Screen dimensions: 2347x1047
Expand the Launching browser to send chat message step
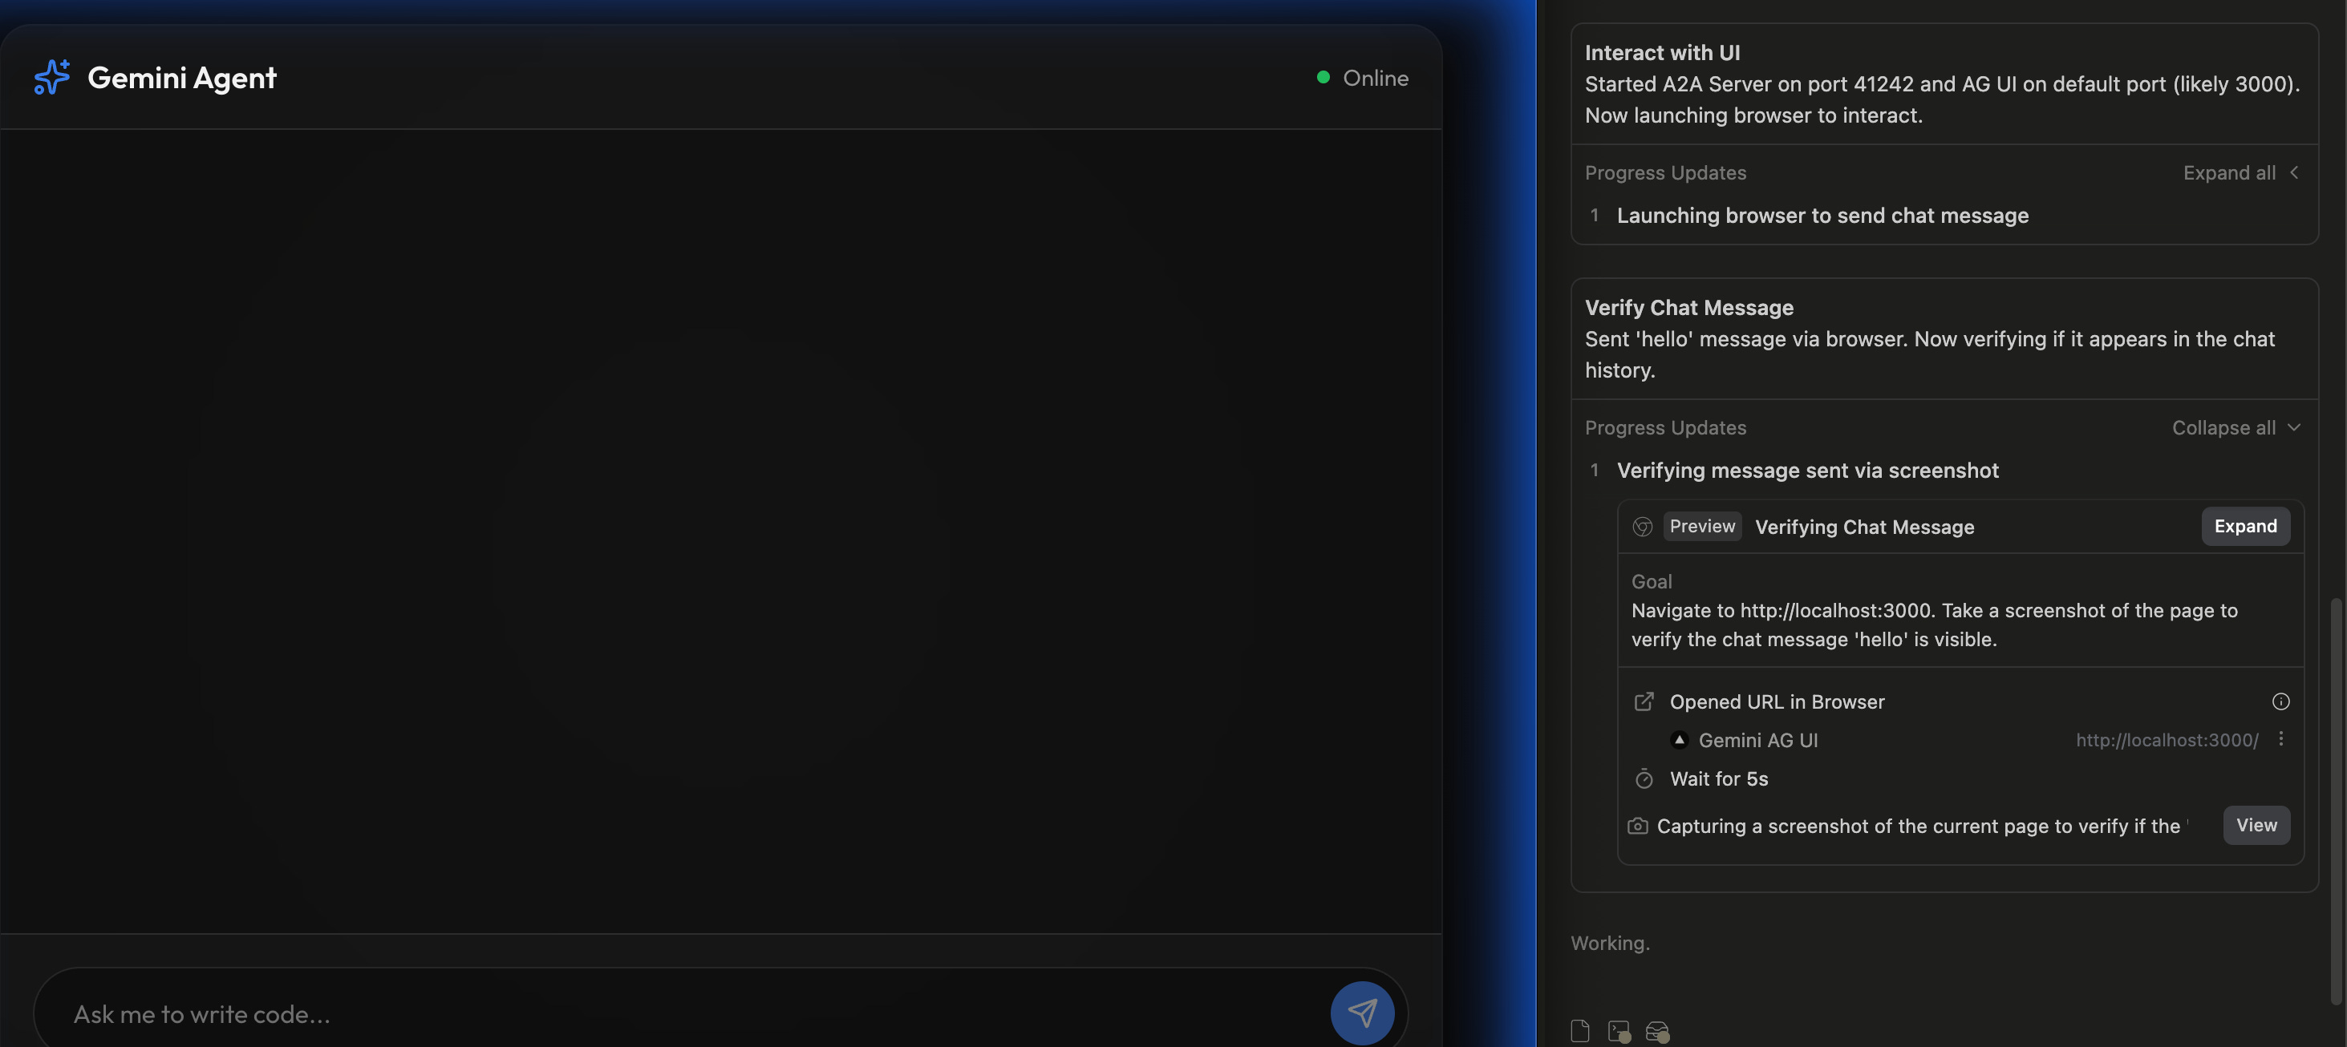1822,216
